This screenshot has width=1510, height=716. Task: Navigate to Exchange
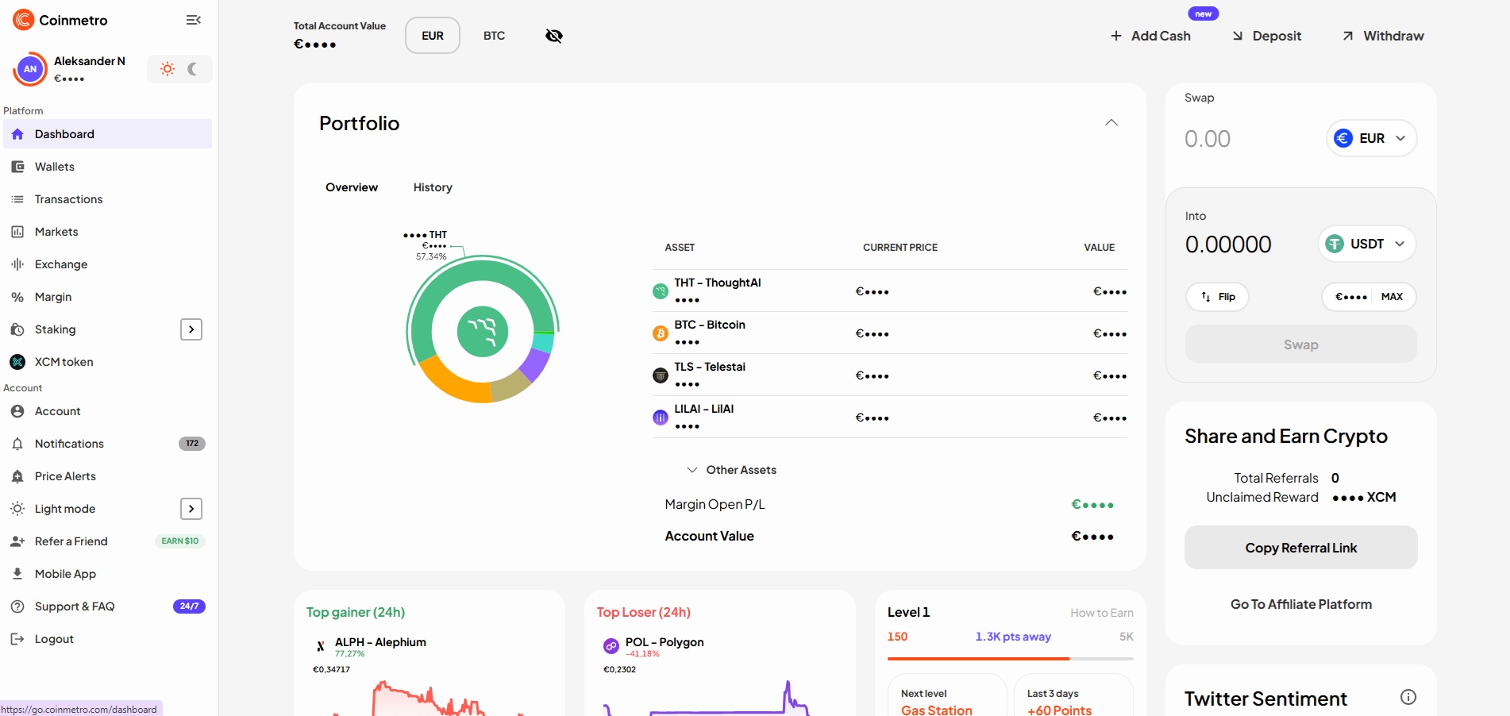tap(107, 264)
